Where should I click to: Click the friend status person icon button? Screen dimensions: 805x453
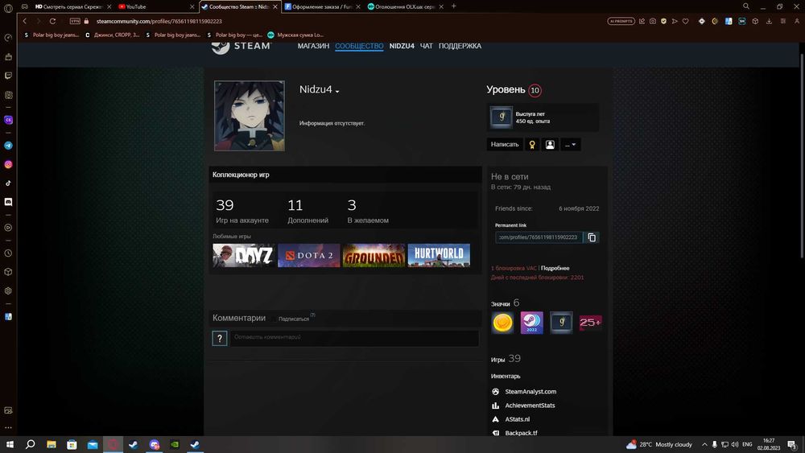[550, 145]
